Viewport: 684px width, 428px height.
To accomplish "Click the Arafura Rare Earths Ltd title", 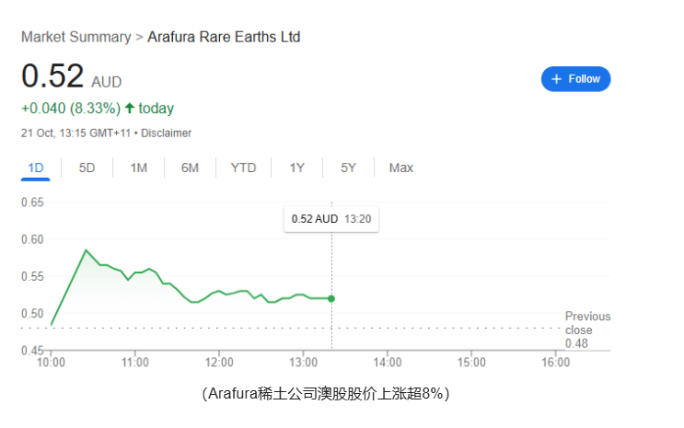I will coord(224,37).
